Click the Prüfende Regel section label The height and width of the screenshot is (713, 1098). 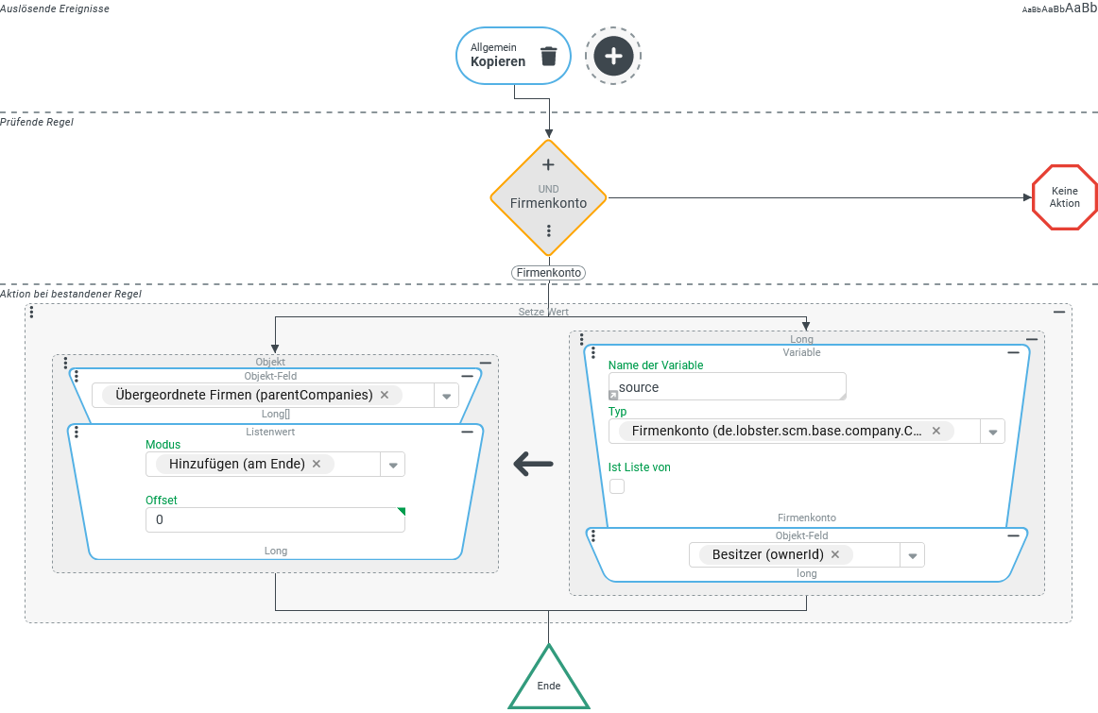pyautogui.click(x=37, y=123)
